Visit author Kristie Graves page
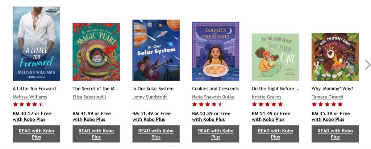Screen dimensions: 371x149 267,97
